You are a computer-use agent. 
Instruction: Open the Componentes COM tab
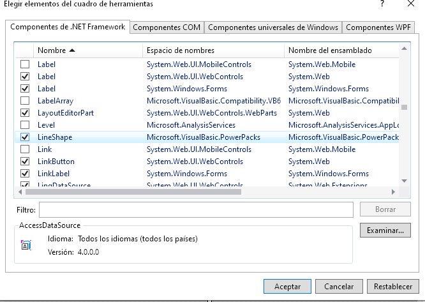pyautogui.click(x=167, y=27)
